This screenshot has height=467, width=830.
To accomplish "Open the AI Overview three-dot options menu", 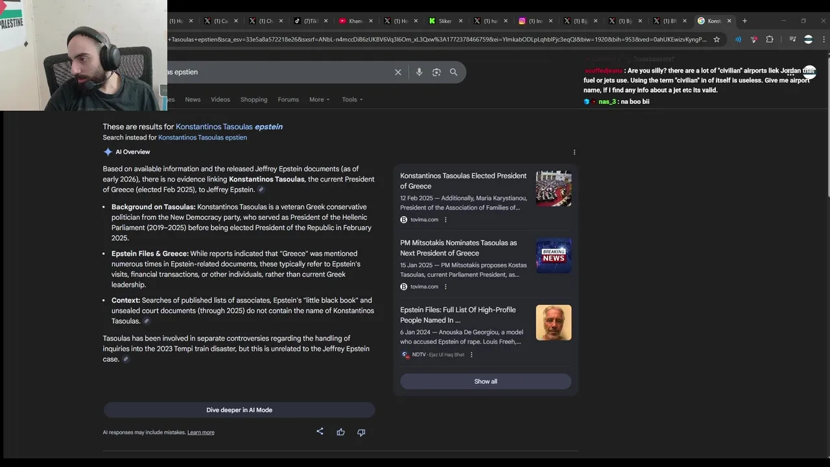I will pyautogui.click(x=574, y=152).
